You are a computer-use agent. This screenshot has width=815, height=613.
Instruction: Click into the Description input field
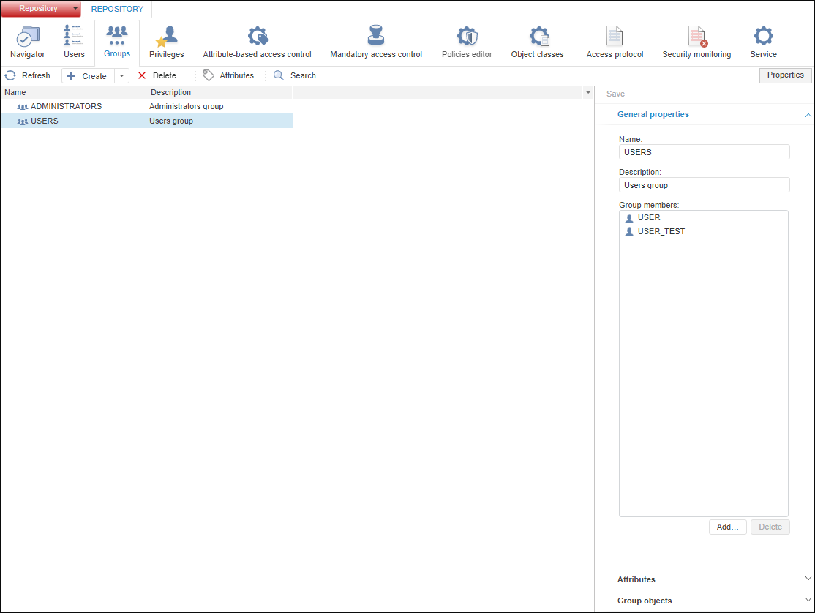pos(704,185)
